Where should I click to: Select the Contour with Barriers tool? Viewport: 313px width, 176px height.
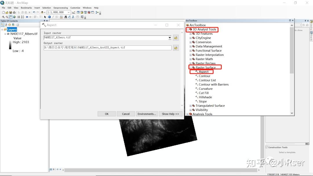214,85
